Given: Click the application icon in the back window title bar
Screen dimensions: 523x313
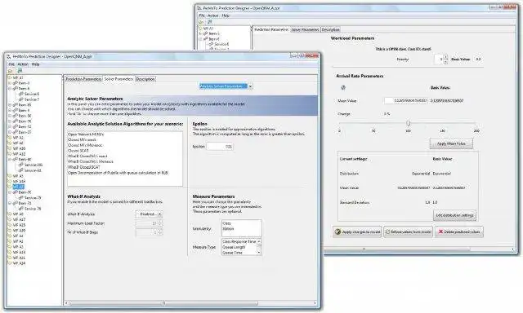Looking at the screenshot, I should [x=199, y=7].
